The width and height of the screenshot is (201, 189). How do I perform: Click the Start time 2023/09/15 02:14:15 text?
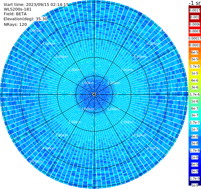pyautogui.click(x=36, y=5)
